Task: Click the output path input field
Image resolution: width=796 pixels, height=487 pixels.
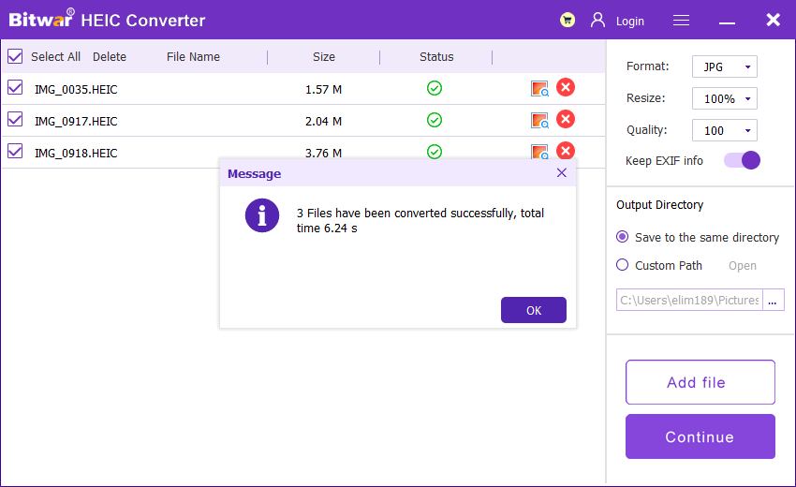Action: tap(689, 300)
